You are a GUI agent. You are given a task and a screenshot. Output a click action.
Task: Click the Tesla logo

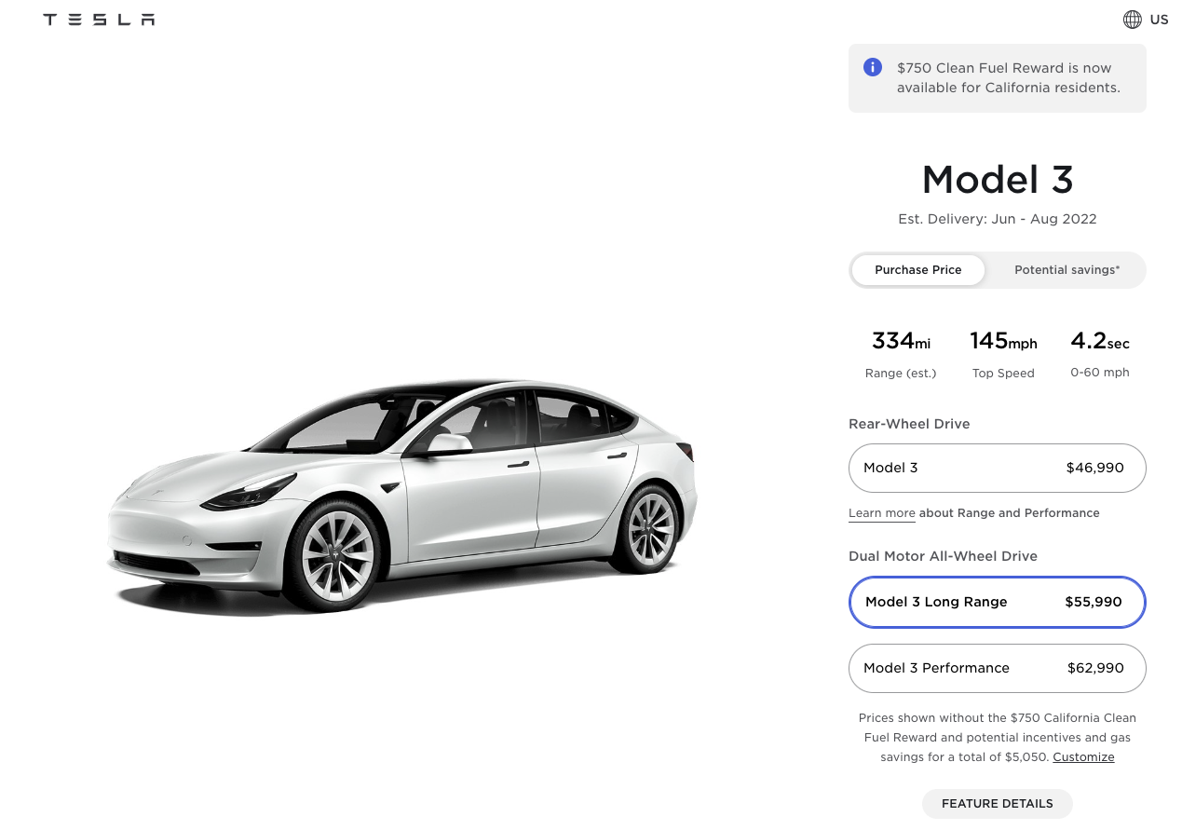tap(99, 20)
